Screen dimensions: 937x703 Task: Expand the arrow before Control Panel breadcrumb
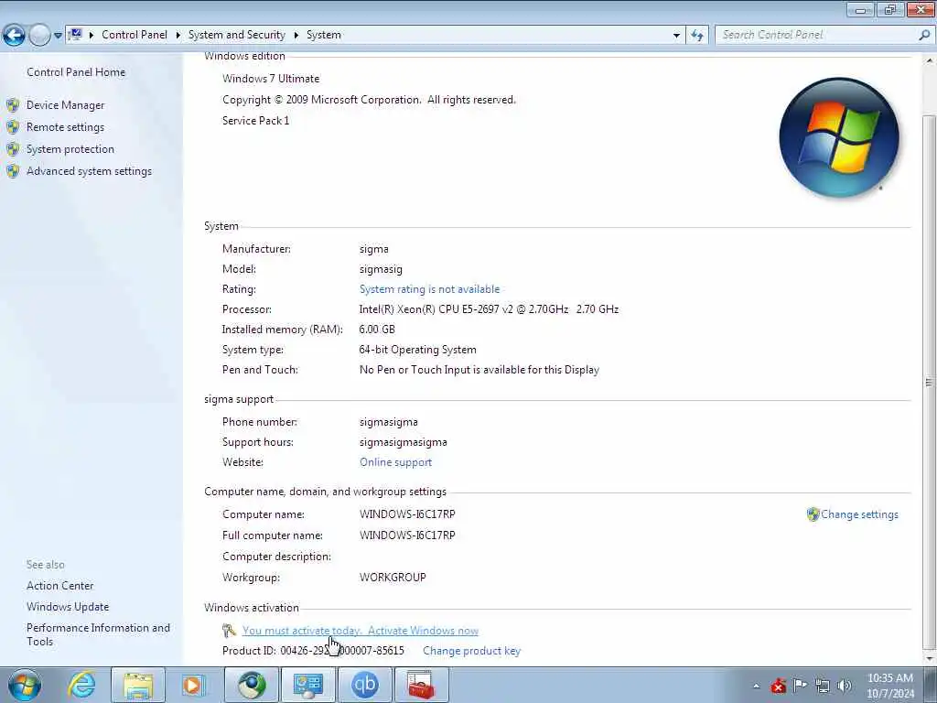(x=91, y=36)
